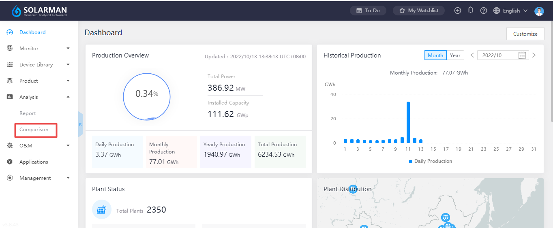This screenshot has height=228, width=553.
Task: Open the help question mark icon
Action: coord(484,11)
